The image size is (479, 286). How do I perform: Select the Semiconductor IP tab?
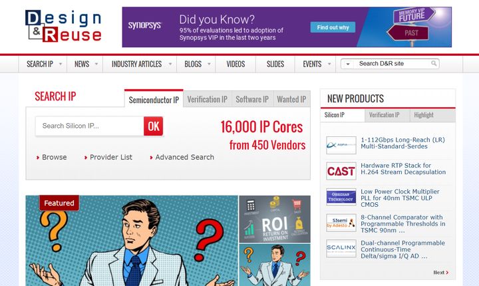pos(154,99)
